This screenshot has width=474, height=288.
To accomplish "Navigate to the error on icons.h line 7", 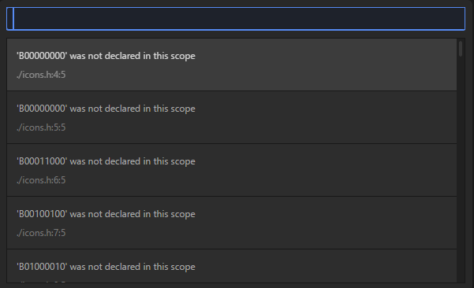I will click(x=232, y=223).
